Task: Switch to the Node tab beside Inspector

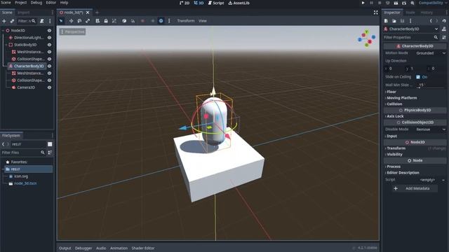Action: tap(410, 13)
